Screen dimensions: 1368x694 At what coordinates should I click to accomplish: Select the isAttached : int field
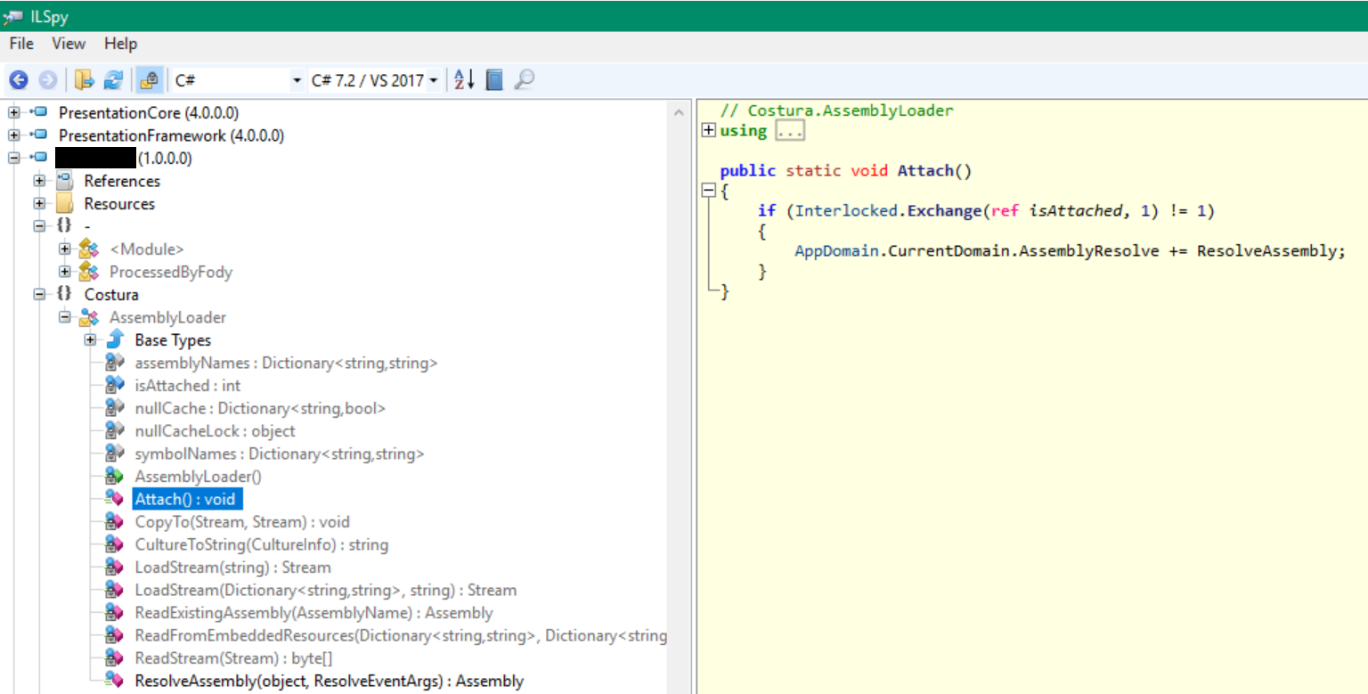click(187, 386)
